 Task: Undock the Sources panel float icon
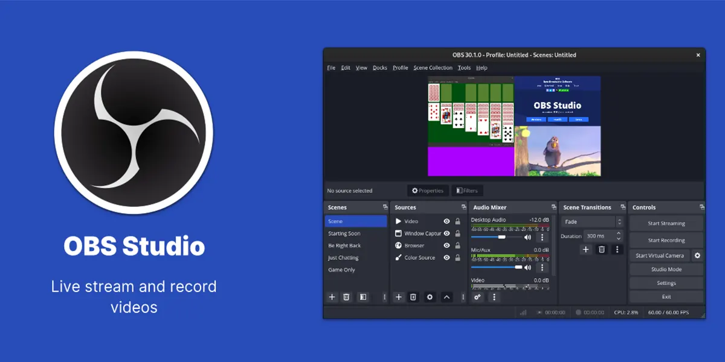pyautogui.click(x=463, y=207)
